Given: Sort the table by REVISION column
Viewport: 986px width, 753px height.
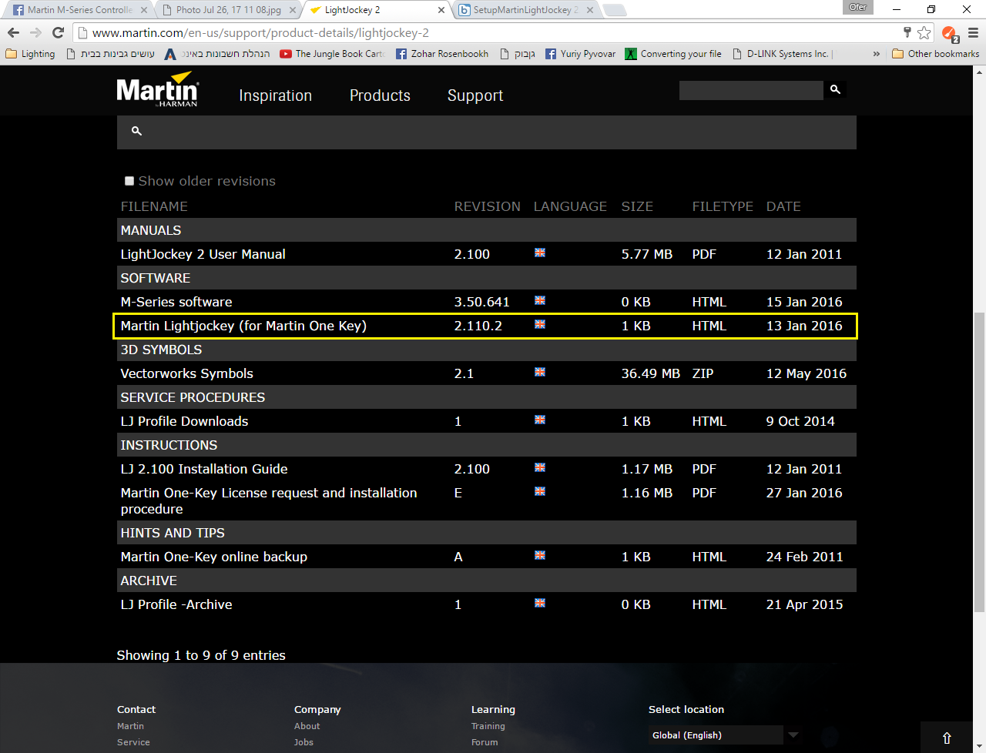Looking at the screenshot, I should (487, 206).
